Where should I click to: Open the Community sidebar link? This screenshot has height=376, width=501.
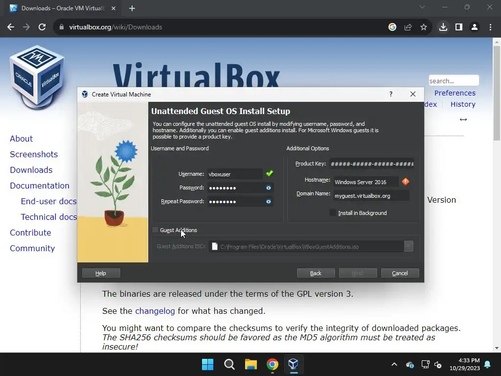coord(32,248)
